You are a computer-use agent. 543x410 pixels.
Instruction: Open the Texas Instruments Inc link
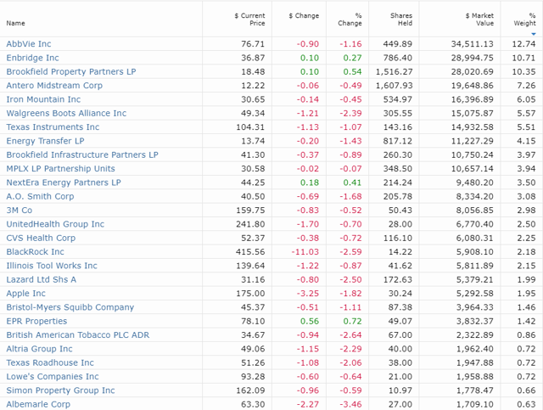(x=53, y=127)
